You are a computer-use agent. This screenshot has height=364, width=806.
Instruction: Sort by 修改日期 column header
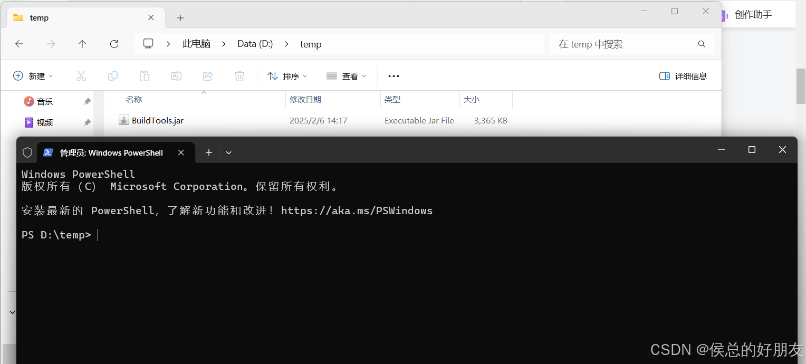[x=305, y=99]
